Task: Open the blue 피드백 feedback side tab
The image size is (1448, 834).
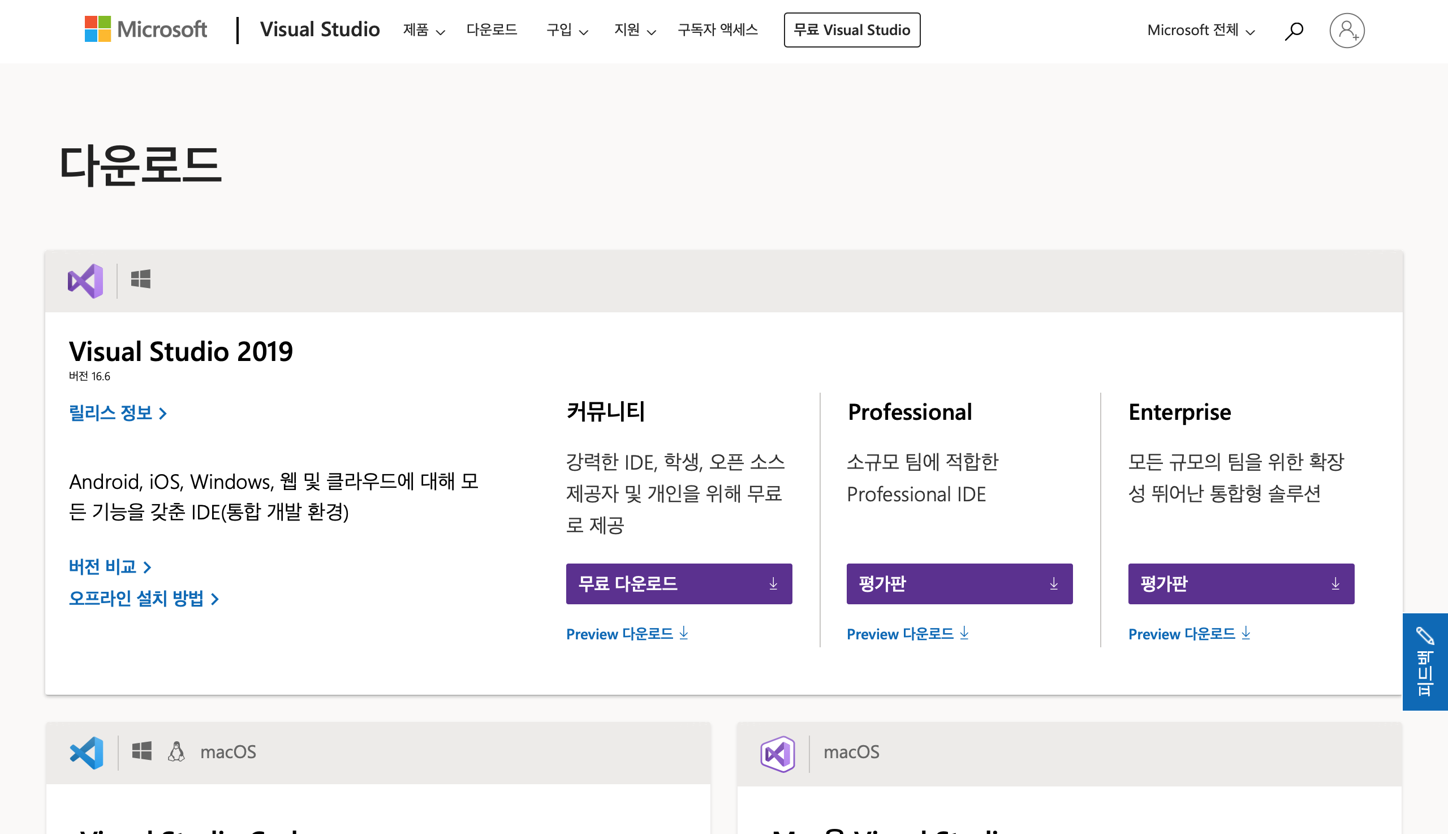Action: pos(1424,661)
